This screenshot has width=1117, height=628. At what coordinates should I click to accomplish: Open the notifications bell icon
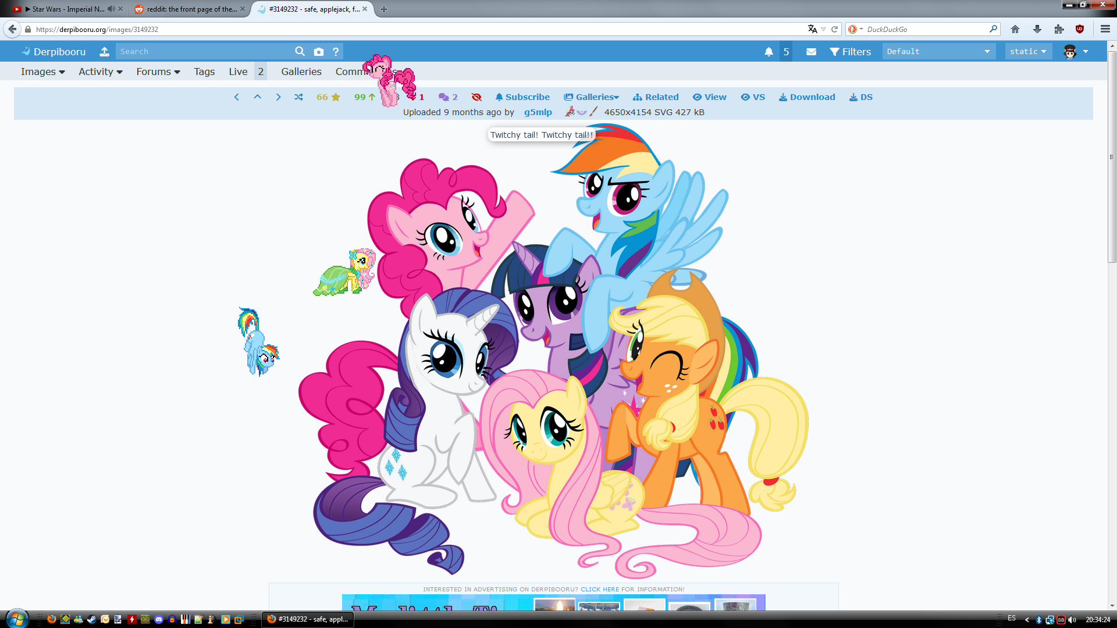(769, 52)
